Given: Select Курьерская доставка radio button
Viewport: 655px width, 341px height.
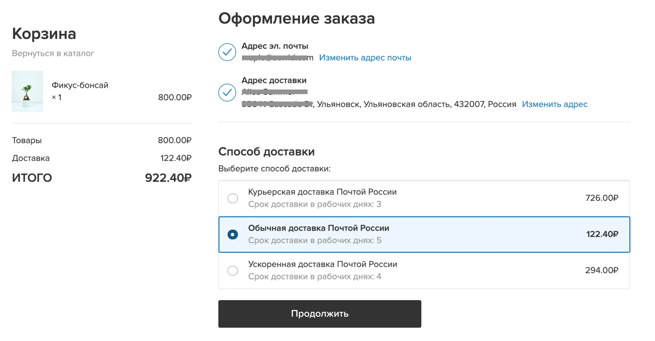Looking at the screenshot, I should tap(233, 198).
